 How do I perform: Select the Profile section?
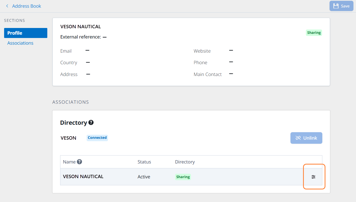26,33
